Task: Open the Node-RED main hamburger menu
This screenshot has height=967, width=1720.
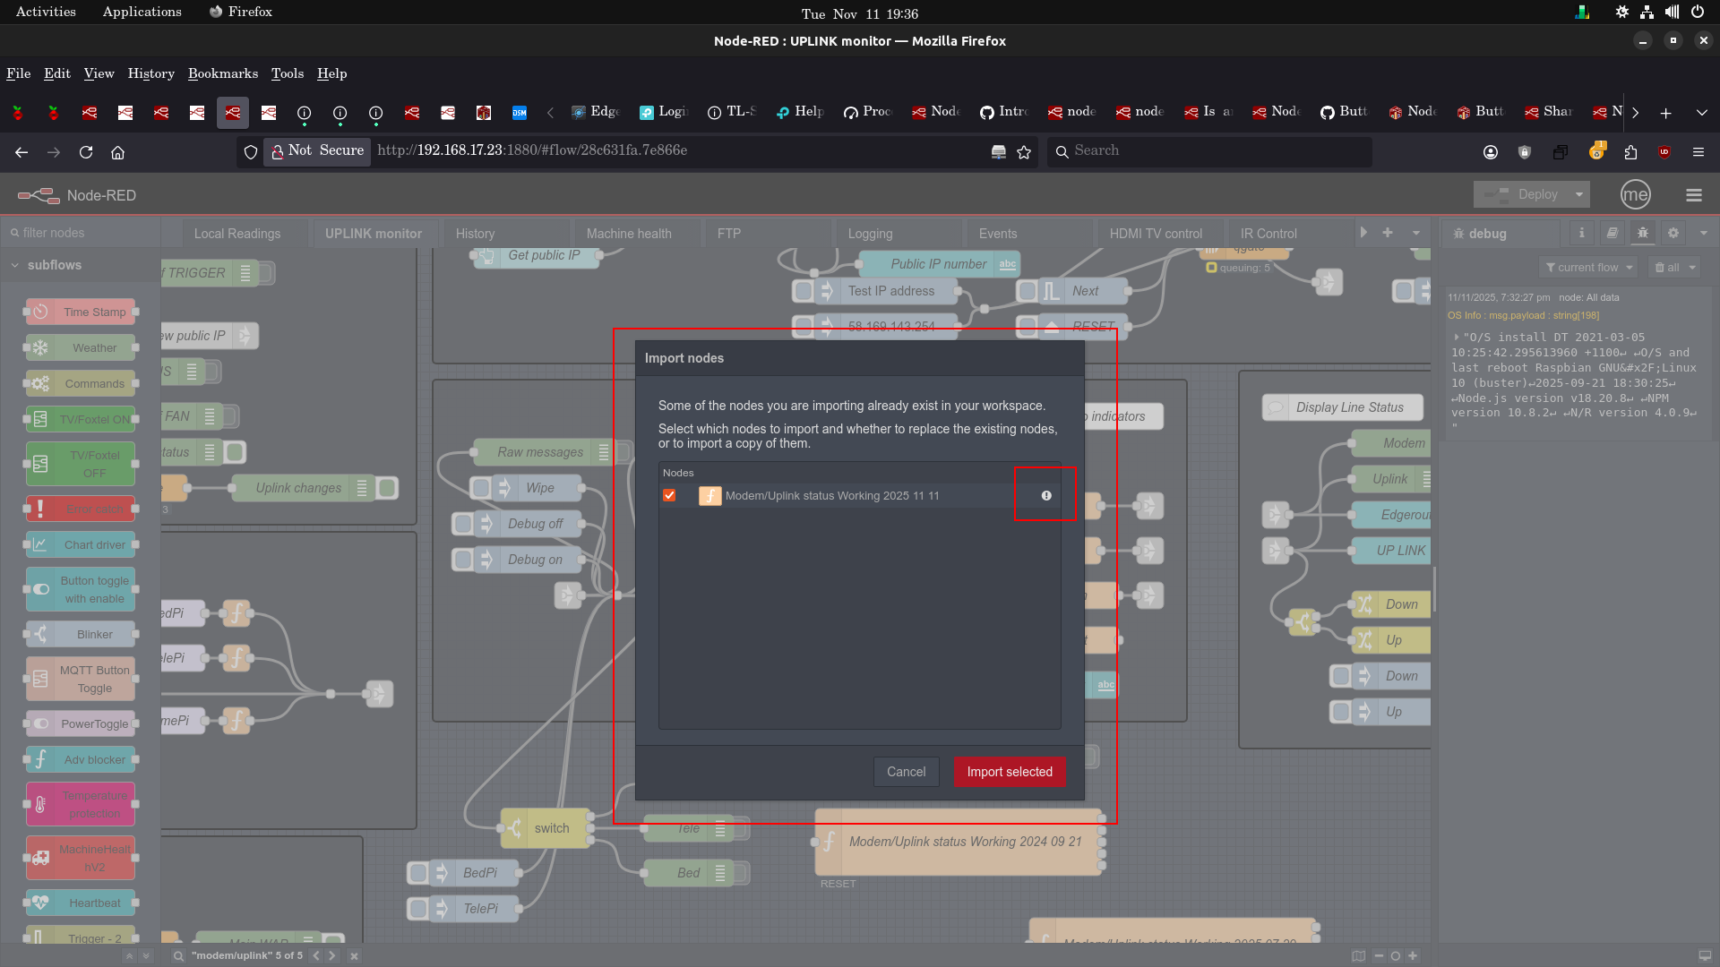Action: (x=1693, y=195)
